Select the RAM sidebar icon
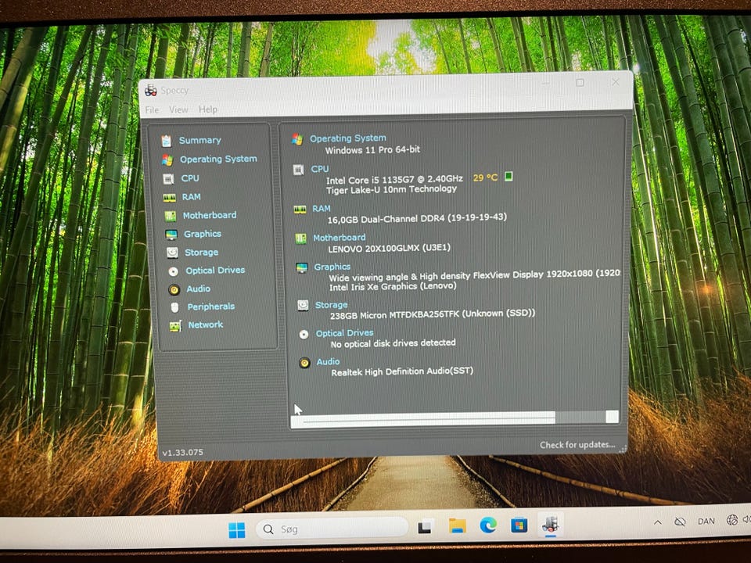The width and height of the screenshot is (751, 563). [169, 197]
